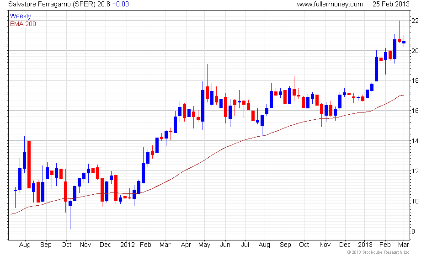Viewport: 448px width, 256px height.
Task: Click the 12 price axis label
Action: point(415,171)
